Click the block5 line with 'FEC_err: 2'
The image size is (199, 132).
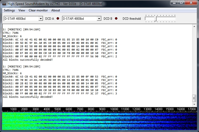[60, 57]
